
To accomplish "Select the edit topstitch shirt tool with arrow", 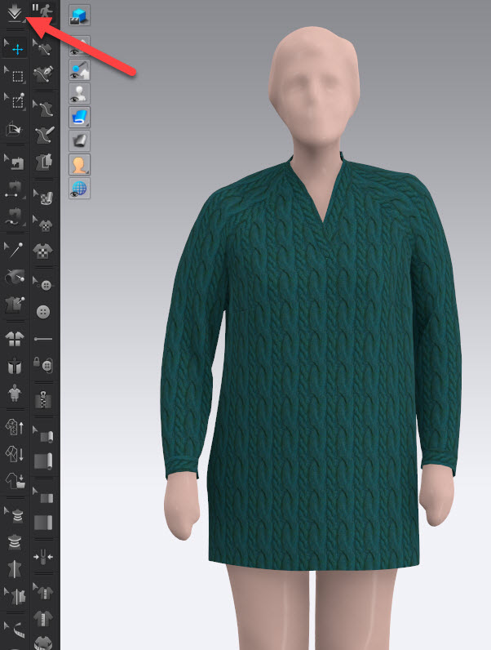I will coord(43,591).
